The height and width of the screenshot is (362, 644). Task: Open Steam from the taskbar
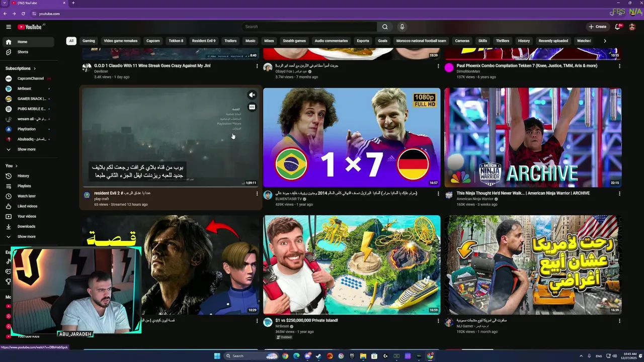[x=318, y=356]
